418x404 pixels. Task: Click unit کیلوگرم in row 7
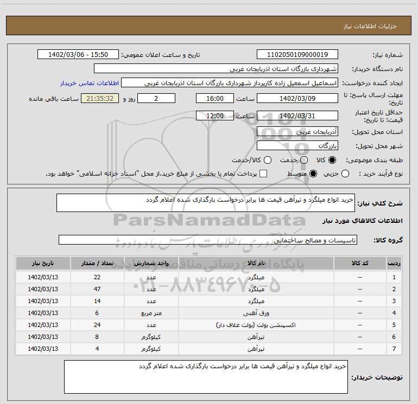tap(151, 349)
